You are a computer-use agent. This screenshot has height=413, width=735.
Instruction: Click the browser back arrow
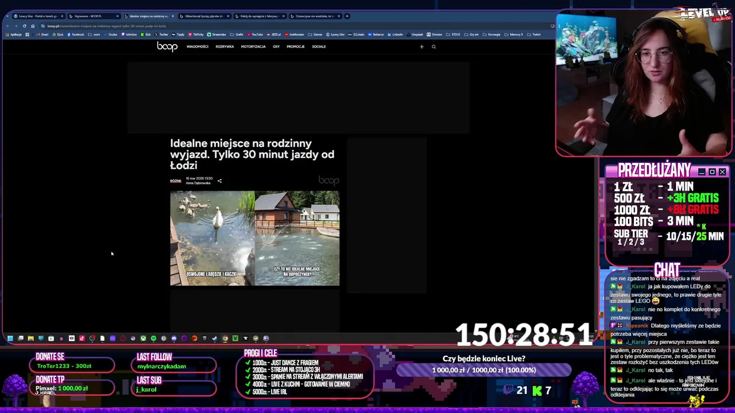tap(7, 26)
